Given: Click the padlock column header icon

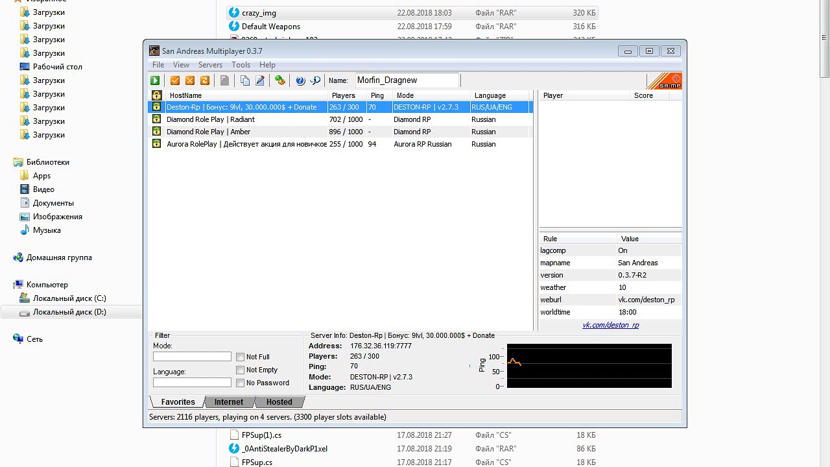Looking at the screenshot, I should point(156,95).
